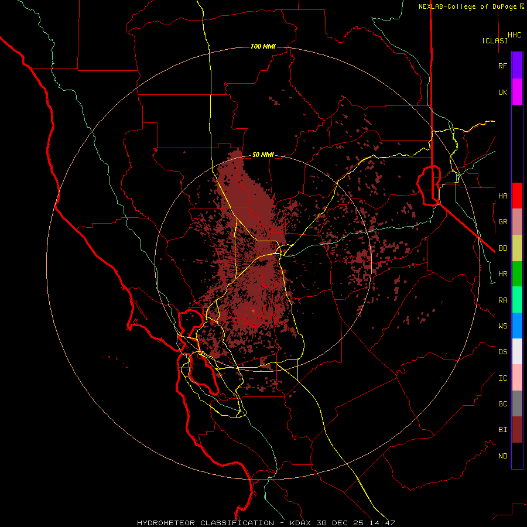527x527 pixels.
Task: Click the 100 NMI range ring label
Action: click(263, 46)
